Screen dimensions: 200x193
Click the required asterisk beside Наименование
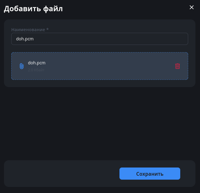(x=47, y=29)
